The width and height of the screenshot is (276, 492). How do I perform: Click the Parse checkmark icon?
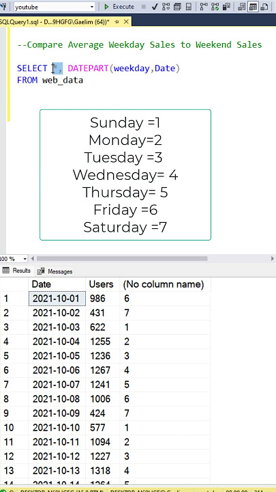click(154, 7)
